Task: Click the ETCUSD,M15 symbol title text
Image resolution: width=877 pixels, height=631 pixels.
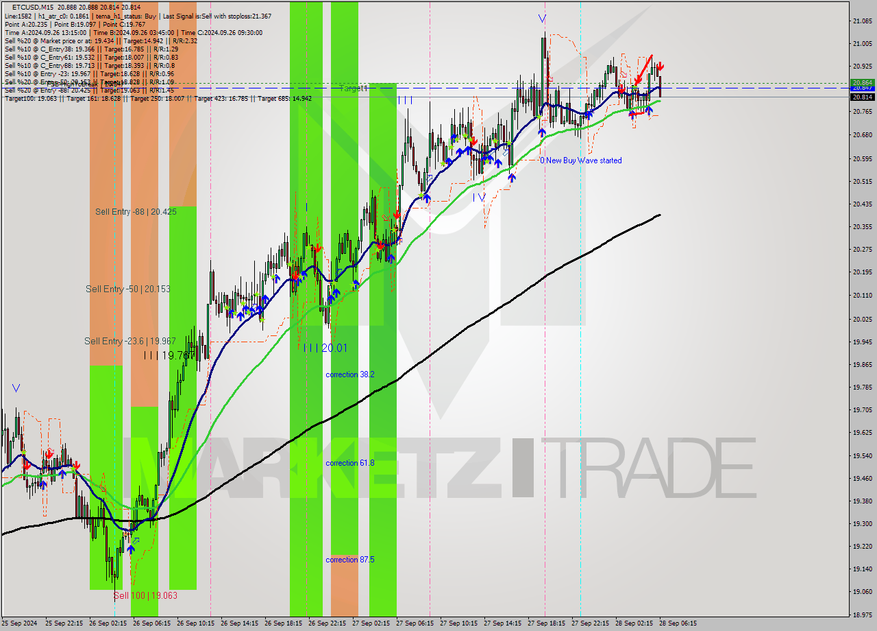Action: (32, 7)
